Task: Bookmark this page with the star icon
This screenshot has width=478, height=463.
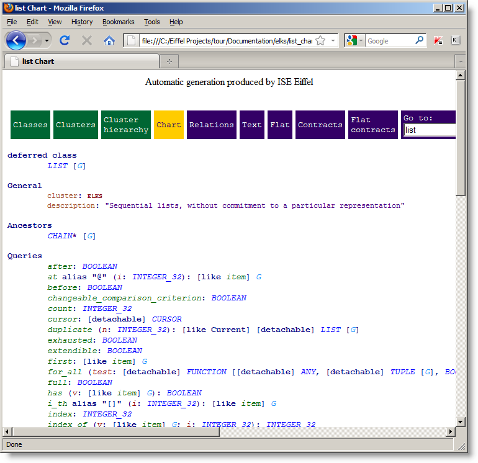Action: point(320,41)
